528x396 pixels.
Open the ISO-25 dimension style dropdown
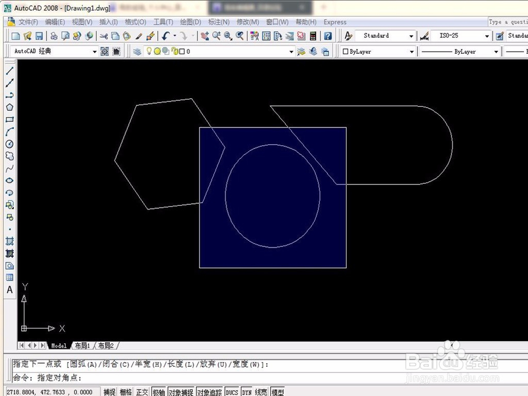click(487, 36)
